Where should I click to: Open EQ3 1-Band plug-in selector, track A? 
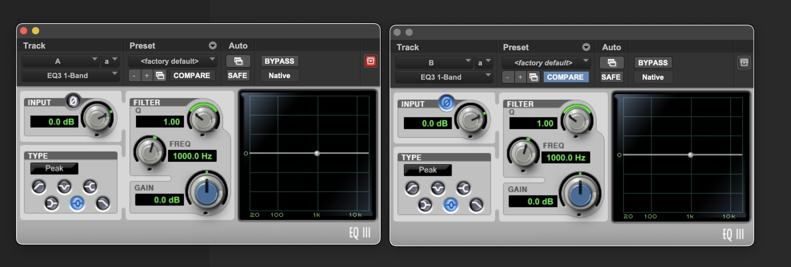point(70,75)
